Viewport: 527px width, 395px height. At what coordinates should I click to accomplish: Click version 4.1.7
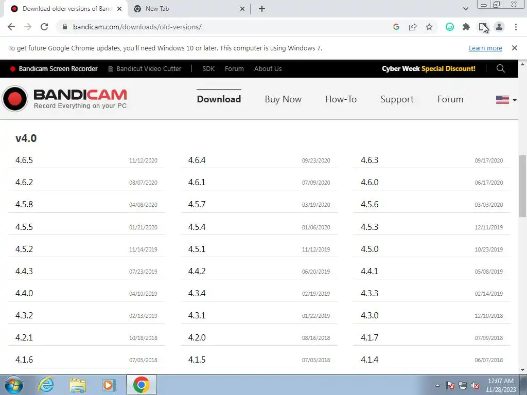pos(370,337)
